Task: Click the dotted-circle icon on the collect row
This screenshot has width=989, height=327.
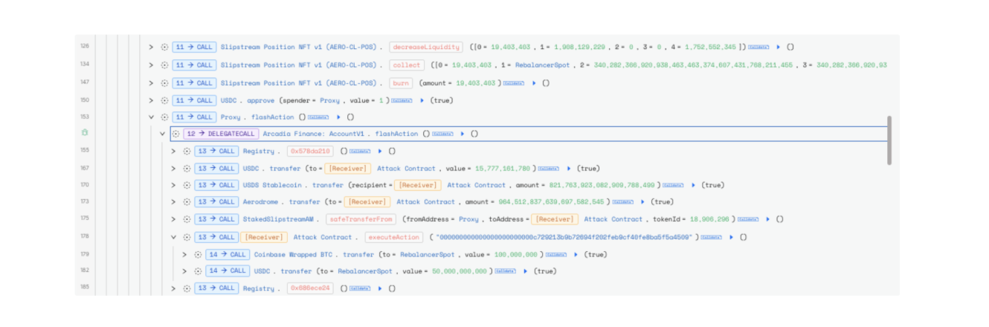Action: pos(164,65)
